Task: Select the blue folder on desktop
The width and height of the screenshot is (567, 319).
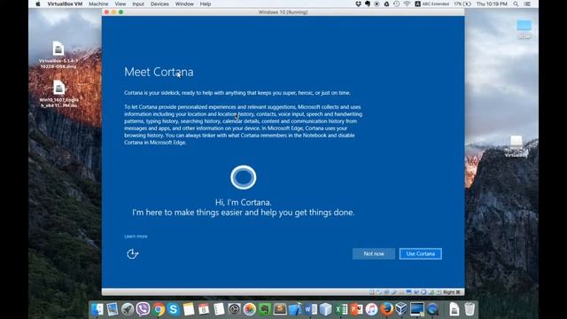Action: tap(524, 29)
